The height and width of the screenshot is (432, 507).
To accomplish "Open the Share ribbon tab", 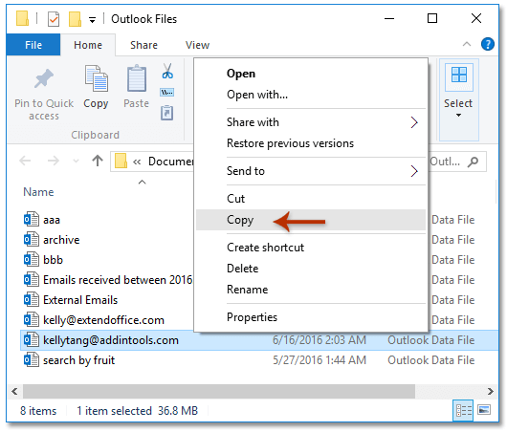I will [143, 45].
